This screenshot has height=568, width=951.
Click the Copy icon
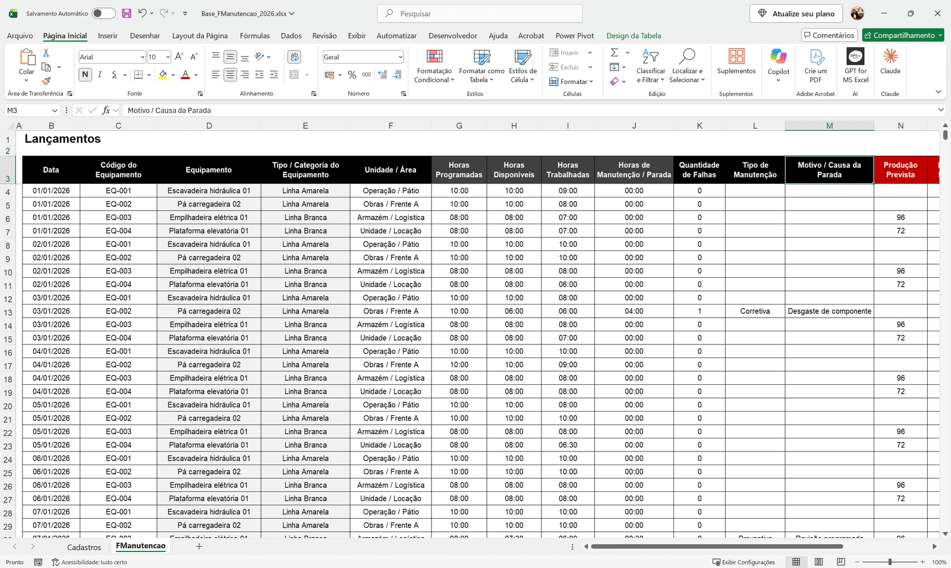pos(46,67)
